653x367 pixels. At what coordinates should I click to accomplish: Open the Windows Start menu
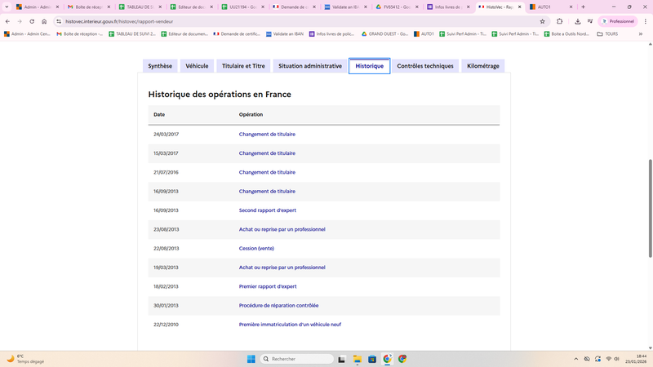pyautogui.click(x=251, y=359)
